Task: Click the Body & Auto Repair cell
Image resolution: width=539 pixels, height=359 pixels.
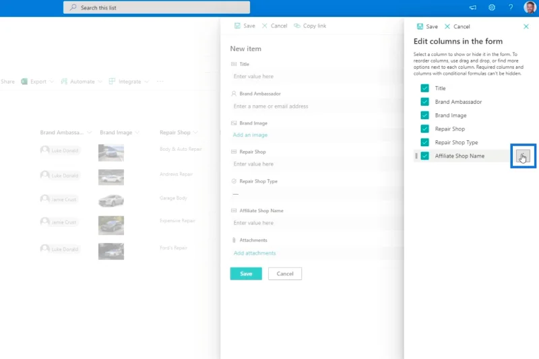Action: [x=181, y=149]
